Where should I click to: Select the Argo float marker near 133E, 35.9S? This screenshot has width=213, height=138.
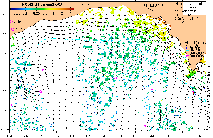[x=152, y=89]
